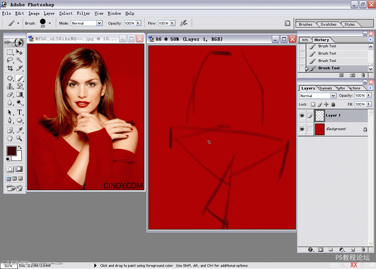Toggle visibility of Layer 1
This screenshot has height=269, width=376.
point(302,115)
